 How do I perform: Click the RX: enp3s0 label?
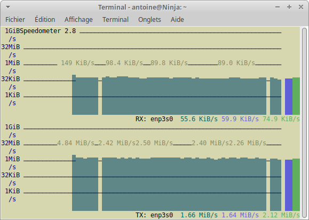154,119
